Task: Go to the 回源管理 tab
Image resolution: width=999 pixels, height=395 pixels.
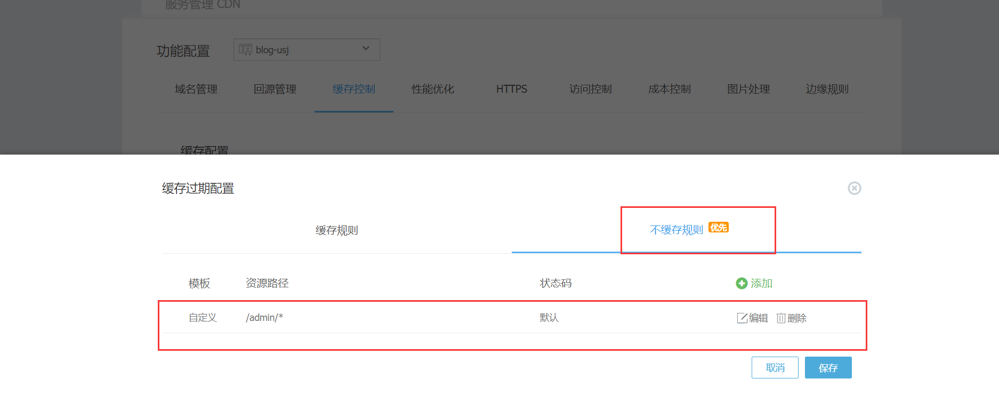Action: click(275, 89)
